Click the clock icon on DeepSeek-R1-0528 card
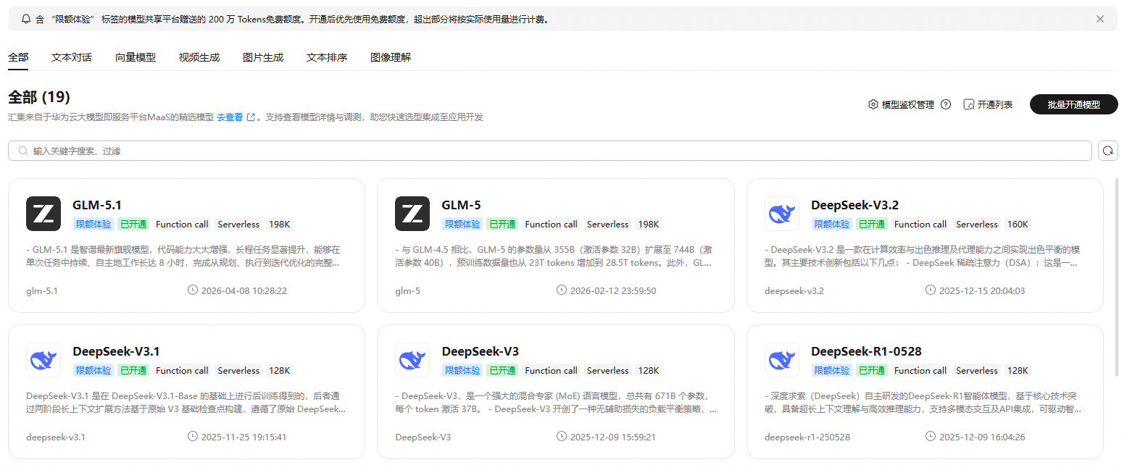Viewport: 1127px width, 465px height. [x=931, y=437]
